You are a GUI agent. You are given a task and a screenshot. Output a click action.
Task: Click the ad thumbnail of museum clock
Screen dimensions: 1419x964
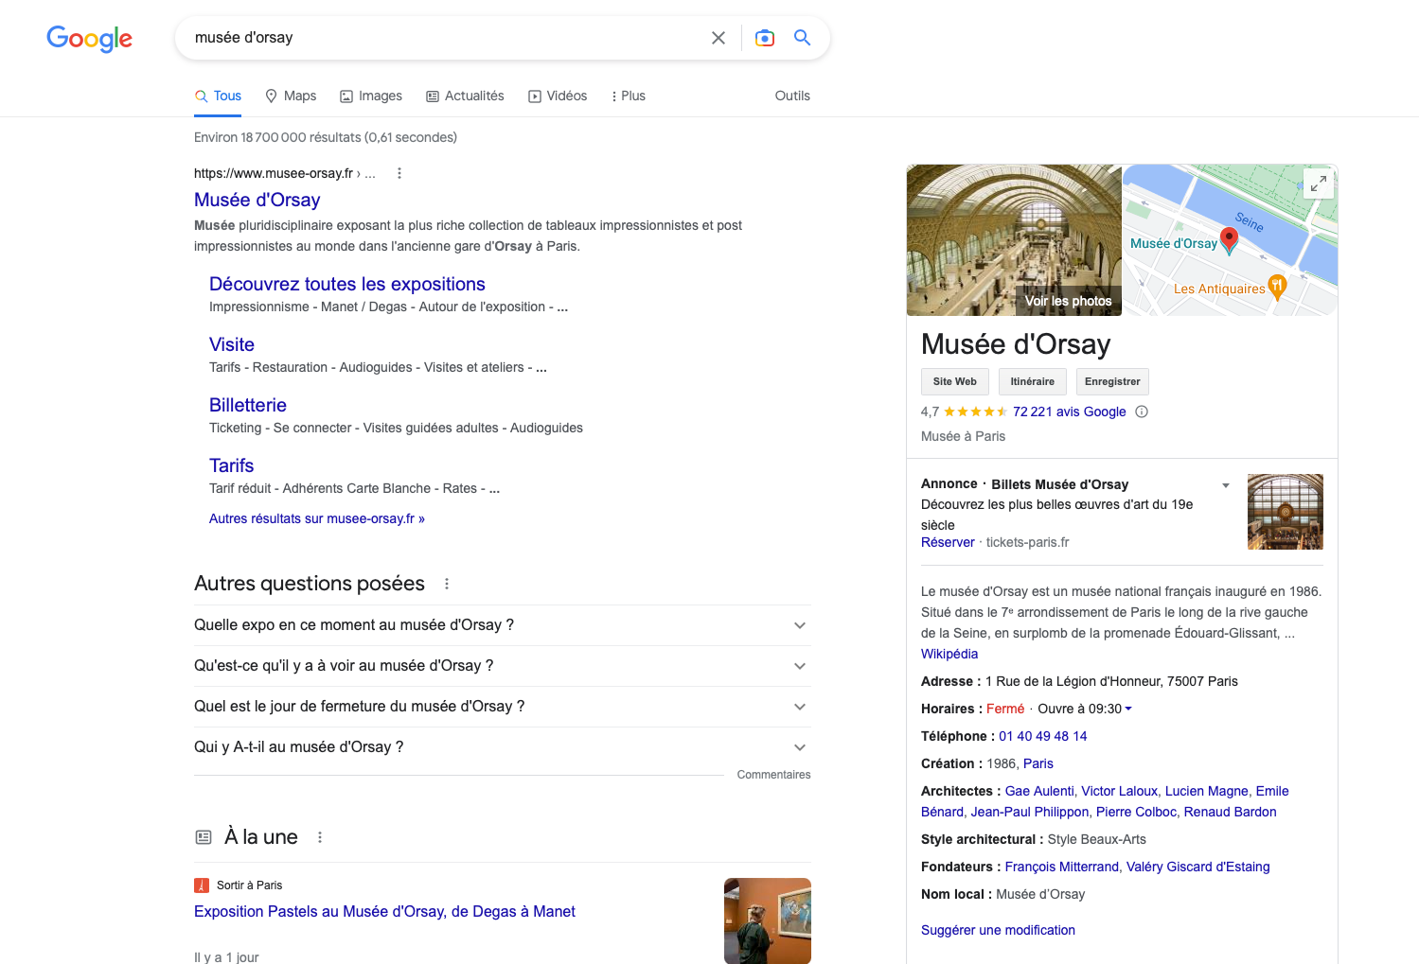[1286, 512]
